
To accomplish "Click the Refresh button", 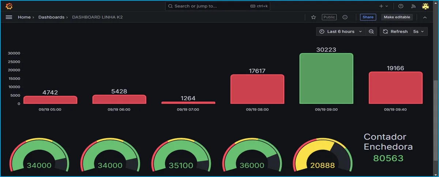I will (x=395, y=31).
